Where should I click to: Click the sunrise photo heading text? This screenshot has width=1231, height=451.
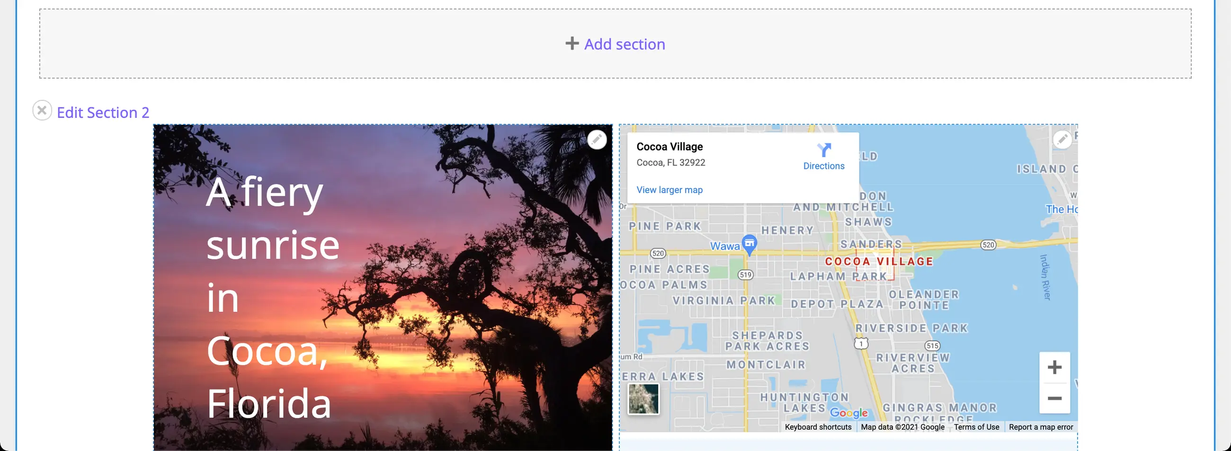pos(272,297)
